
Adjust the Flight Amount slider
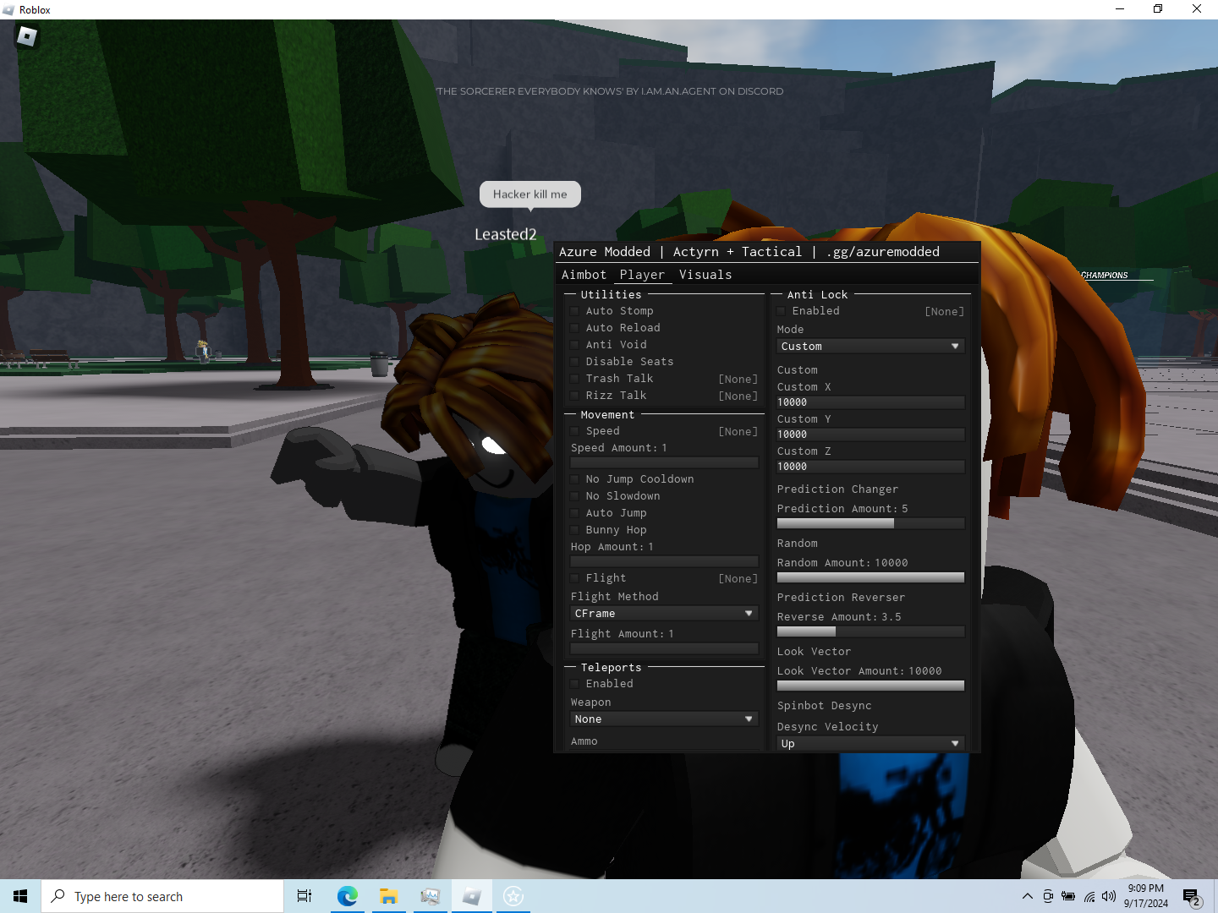[x=664, y=648]
